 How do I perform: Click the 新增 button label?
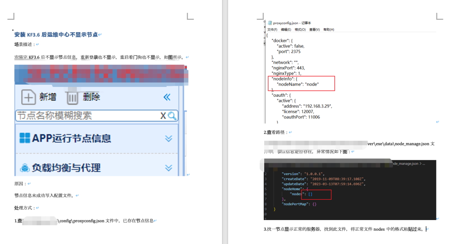48,97
